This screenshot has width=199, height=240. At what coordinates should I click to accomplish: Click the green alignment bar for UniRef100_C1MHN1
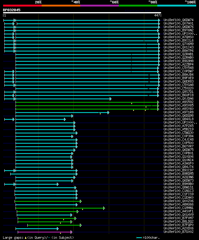tap(60, 208)
